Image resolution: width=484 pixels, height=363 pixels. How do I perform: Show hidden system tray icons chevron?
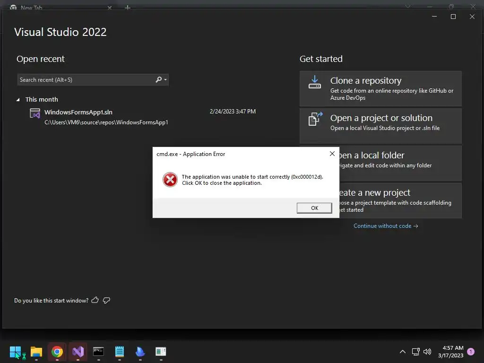click(403, 352)
